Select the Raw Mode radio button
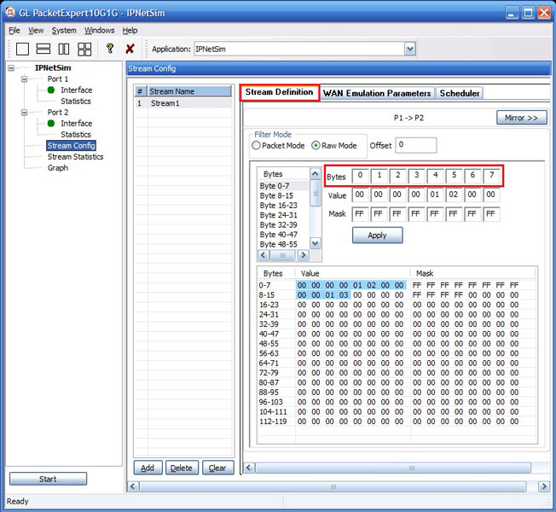 pyautogui.click(x=316, y=145)
